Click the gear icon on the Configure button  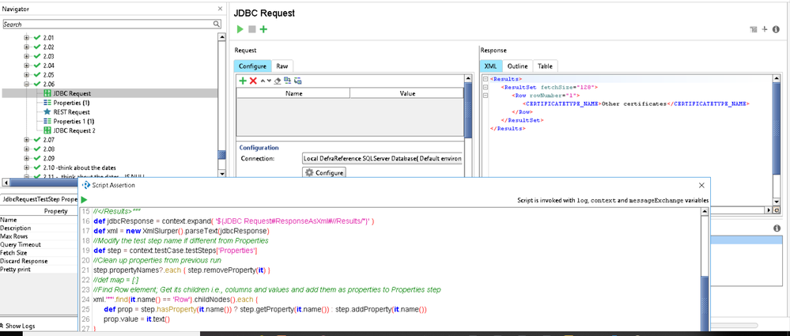click(x=309, y=172)
